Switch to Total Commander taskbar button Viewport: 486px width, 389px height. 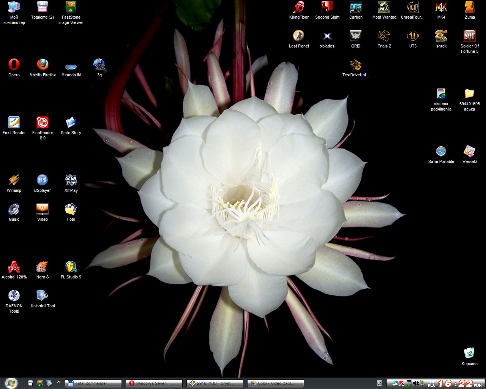93,383
